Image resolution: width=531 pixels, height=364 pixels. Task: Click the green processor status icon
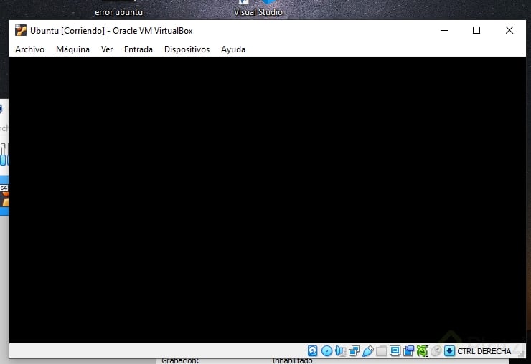pyautogui.click(x=423, y=351)
